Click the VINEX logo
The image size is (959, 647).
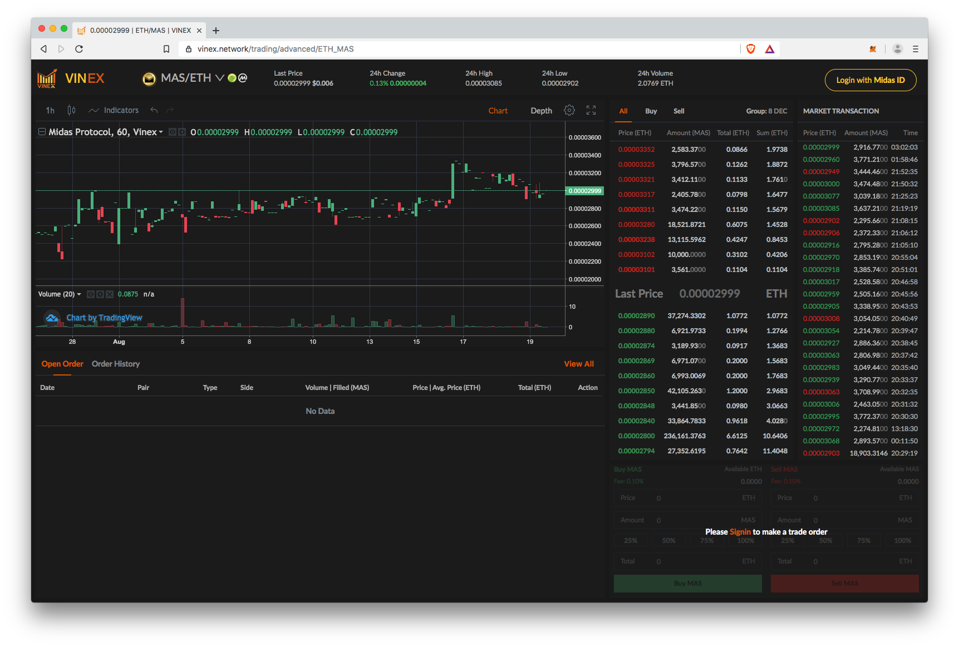tap(70, 78)
